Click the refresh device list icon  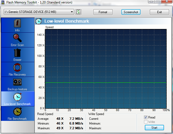point(78,12)
